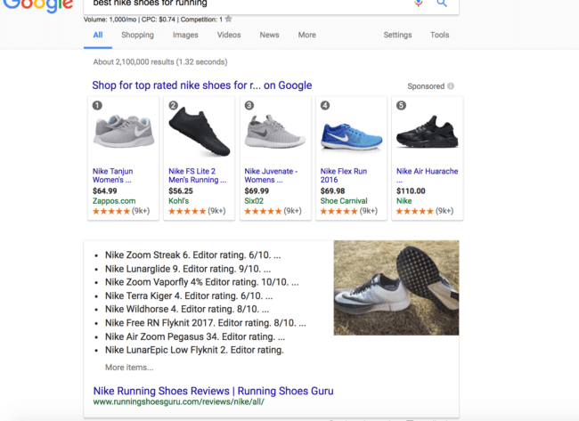Screen dimensions: 579x421
Task: Click the Kohl's seller name
Action: (x=179, y=201)
